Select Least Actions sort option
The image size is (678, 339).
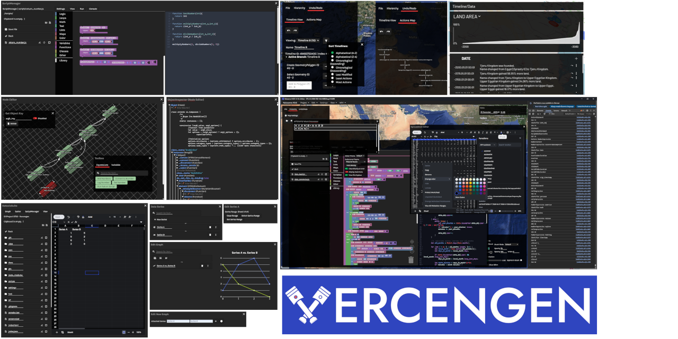point(332,78)
